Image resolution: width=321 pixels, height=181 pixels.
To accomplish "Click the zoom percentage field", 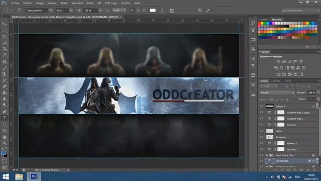I will click(x=15, y=170).
